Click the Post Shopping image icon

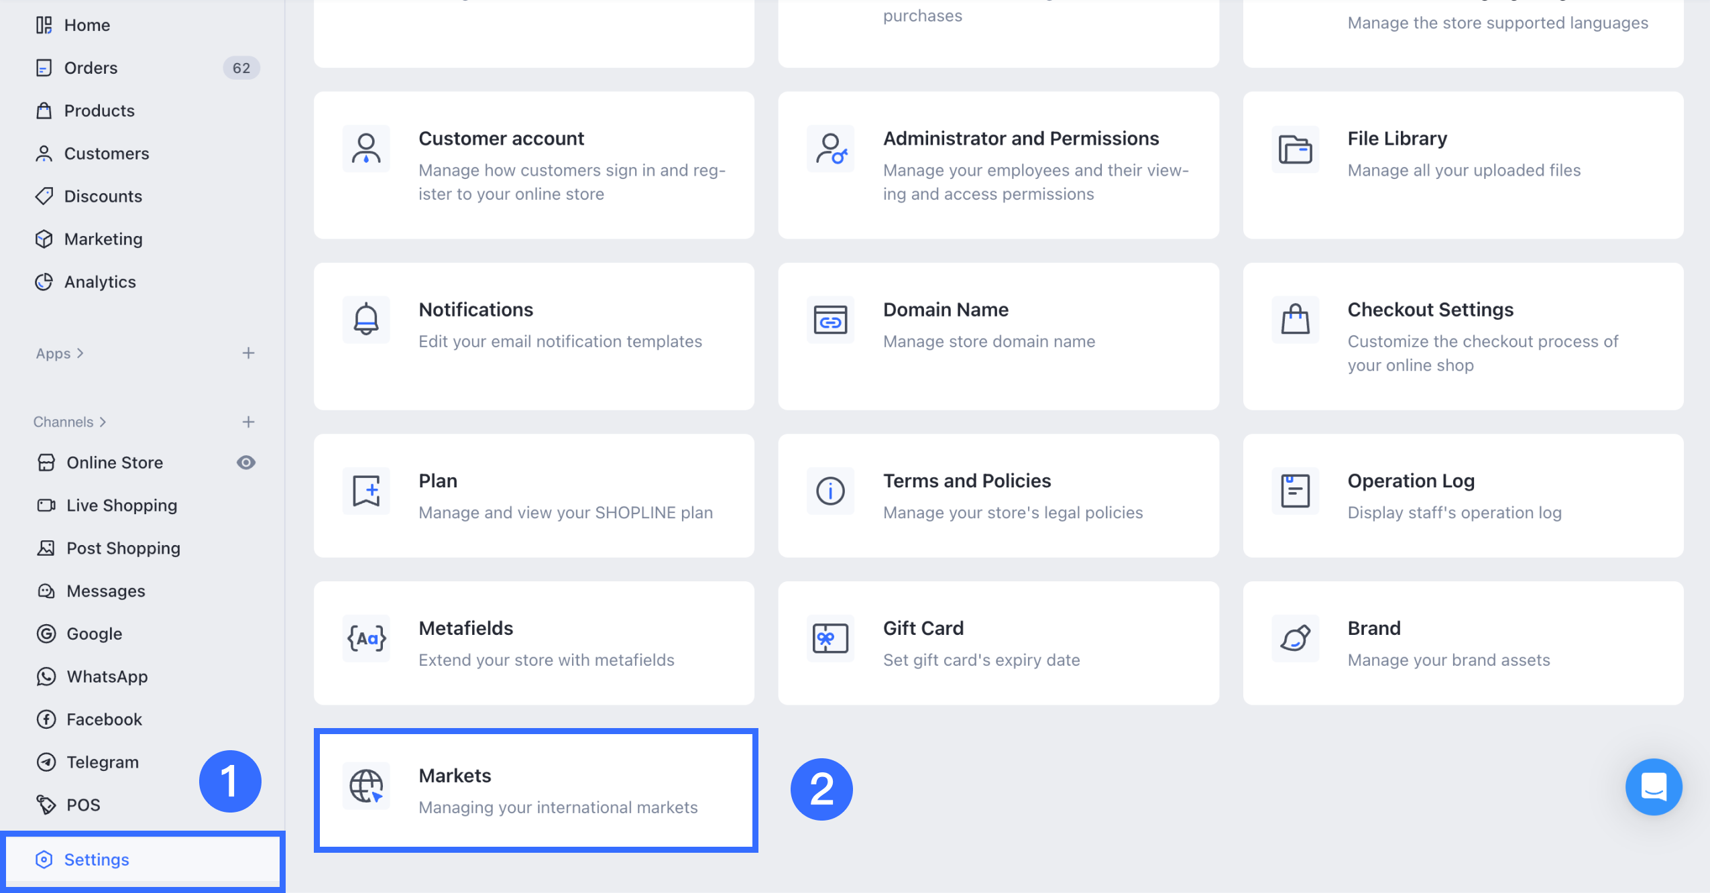click(x=46, y=548)
